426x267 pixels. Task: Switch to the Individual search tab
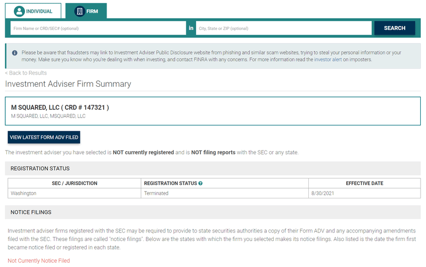(x=33, y=11)
